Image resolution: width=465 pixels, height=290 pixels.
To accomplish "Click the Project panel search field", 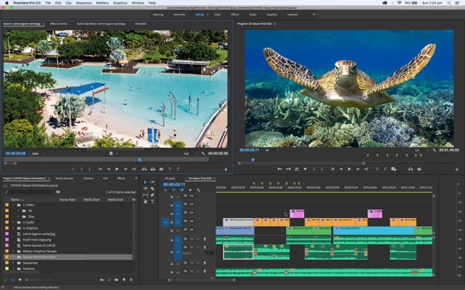I will (29, 192).
